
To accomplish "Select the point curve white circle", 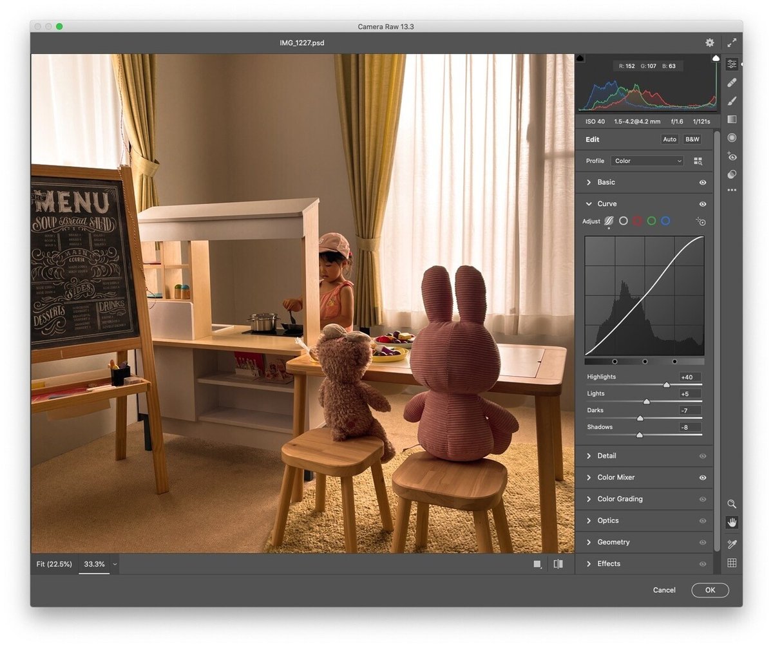I will 623,221.
